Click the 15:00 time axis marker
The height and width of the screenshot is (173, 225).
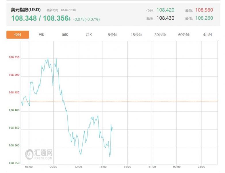103,167
